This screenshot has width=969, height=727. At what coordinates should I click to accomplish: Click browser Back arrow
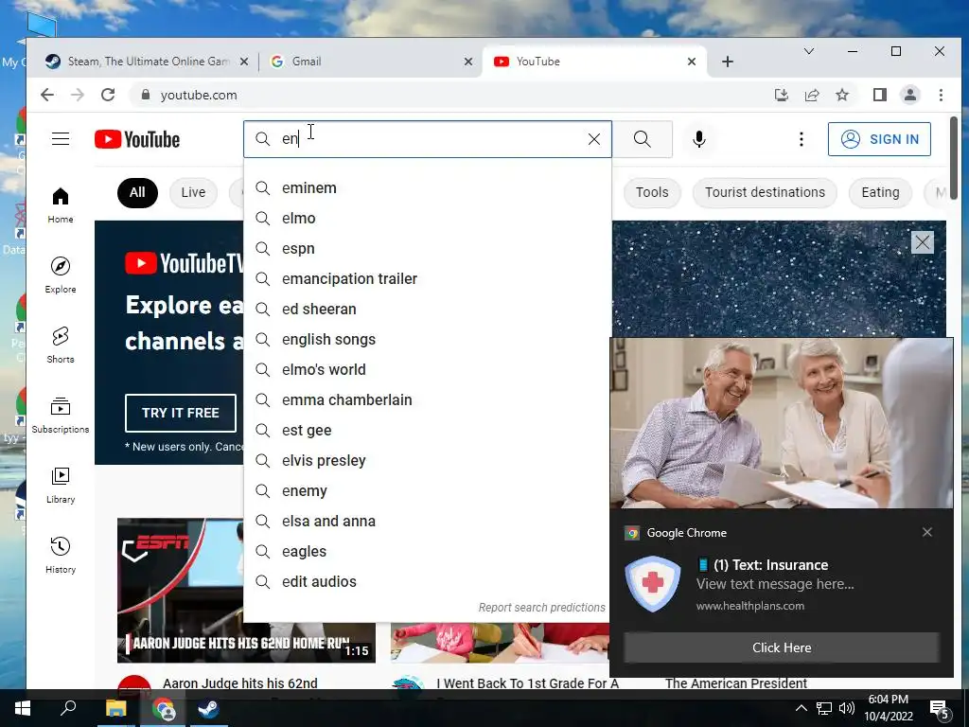(47, 95)
